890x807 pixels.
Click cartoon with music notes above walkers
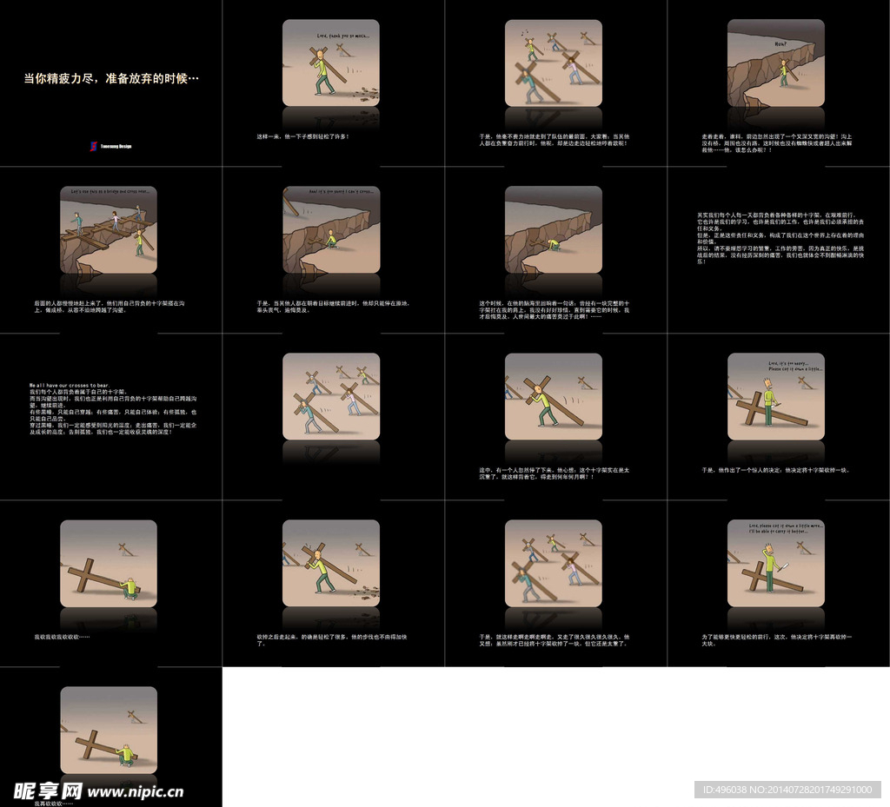tap(553, 63)
